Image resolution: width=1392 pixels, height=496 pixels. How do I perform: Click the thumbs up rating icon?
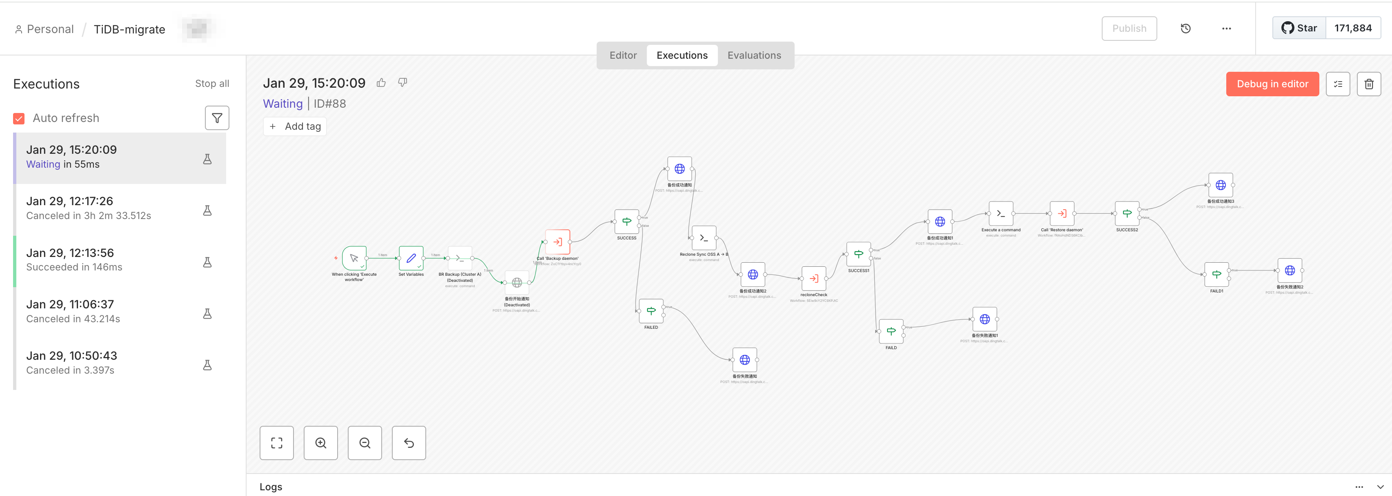pos(381,82)
